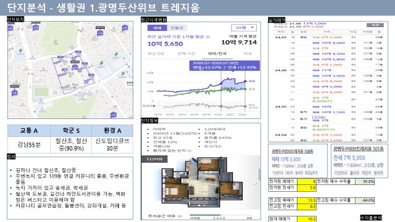Click the info icon beside 최근 실거래 기준 1개월 평균

(x=208, y=37)
